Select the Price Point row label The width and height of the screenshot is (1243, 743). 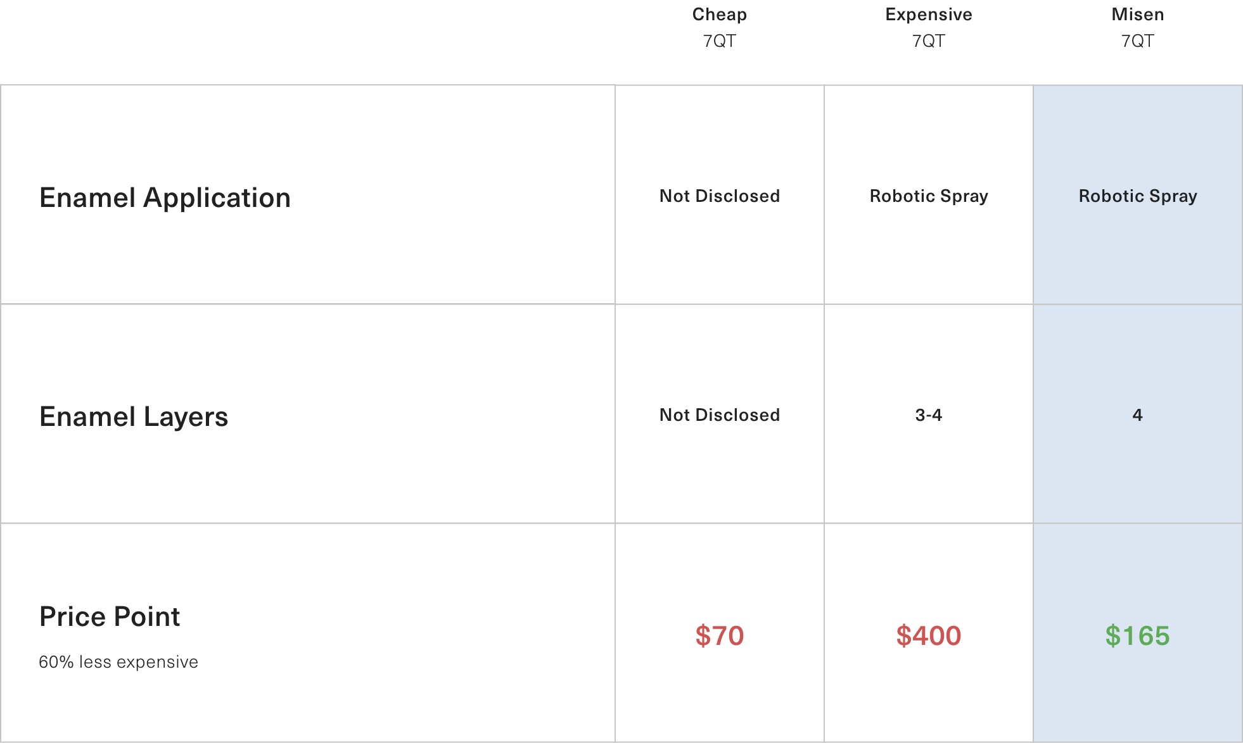click(110, 616)
